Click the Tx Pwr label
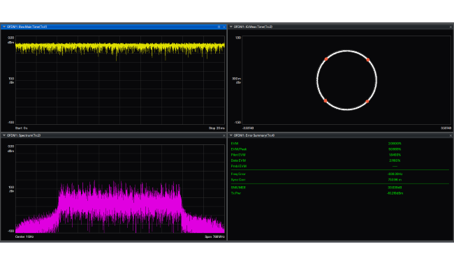This screenshot has height=265, width=454. pos(236,193)
